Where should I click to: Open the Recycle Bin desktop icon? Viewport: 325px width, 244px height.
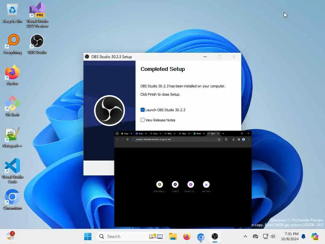12,13
